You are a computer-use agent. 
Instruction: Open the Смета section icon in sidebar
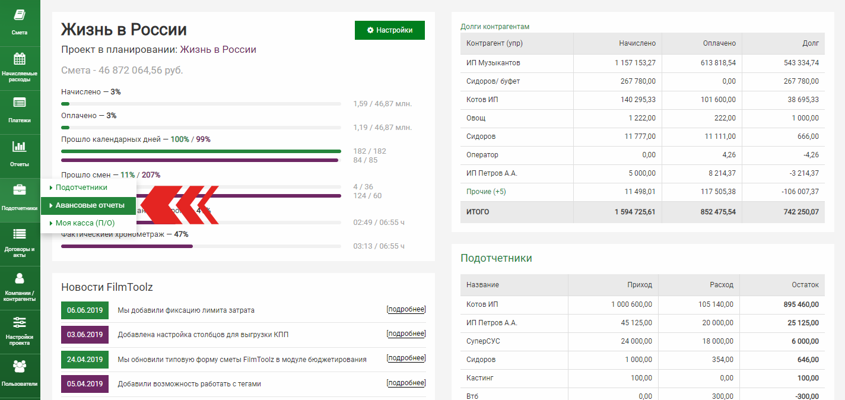tap(20, 15)
